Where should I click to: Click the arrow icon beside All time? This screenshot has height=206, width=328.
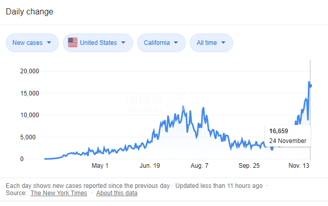coord(223,42)
